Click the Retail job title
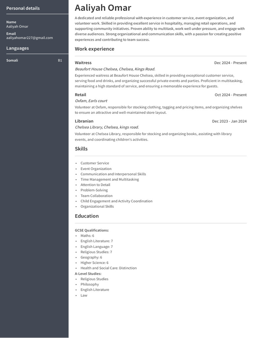The height and width of the screenshot is (338, 253). click(80, 95)
